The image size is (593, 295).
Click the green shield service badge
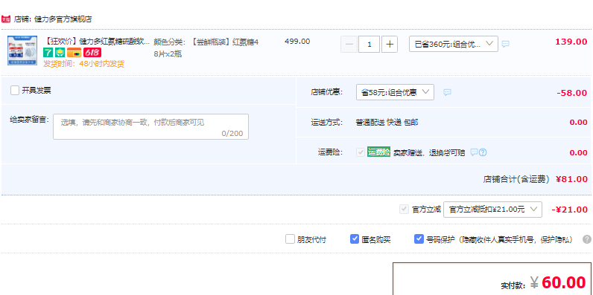pos(60,53)
